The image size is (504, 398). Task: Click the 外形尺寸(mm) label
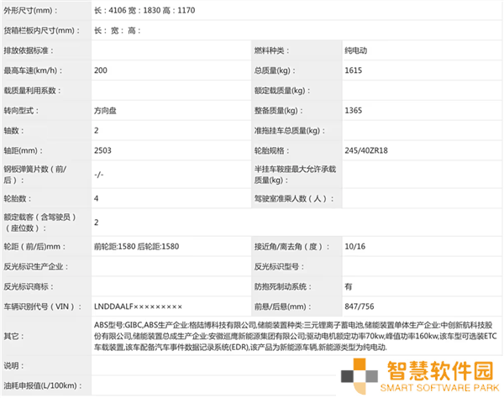coord(30,11)
